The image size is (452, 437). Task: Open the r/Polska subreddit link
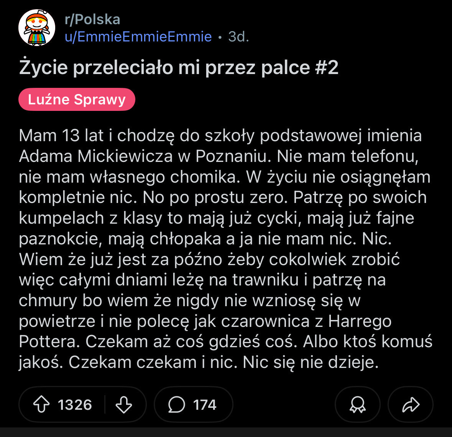[x=92, y=19]
